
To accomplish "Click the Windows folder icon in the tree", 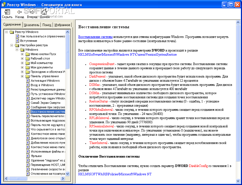I will (22, 50).
